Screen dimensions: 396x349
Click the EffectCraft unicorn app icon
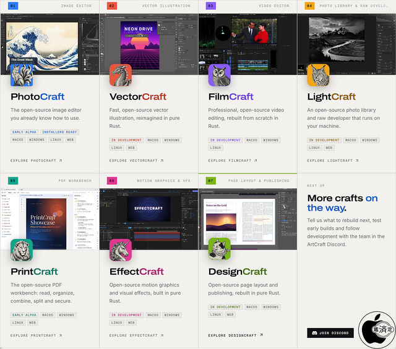click(121, 250)
